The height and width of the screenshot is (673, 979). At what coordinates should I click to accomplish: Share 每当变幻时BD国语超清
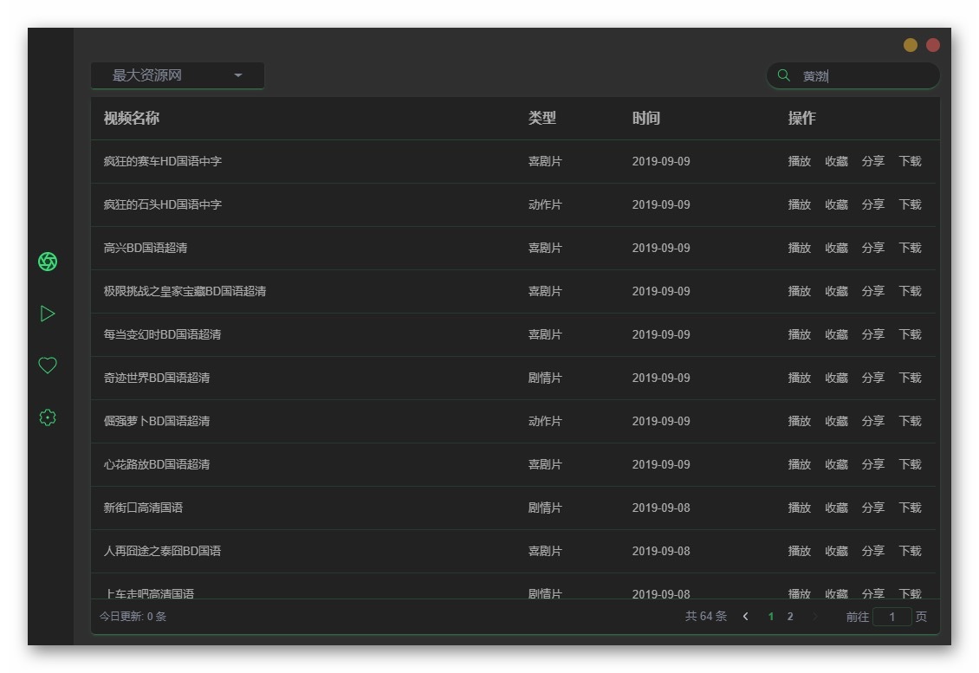(872, 334)
